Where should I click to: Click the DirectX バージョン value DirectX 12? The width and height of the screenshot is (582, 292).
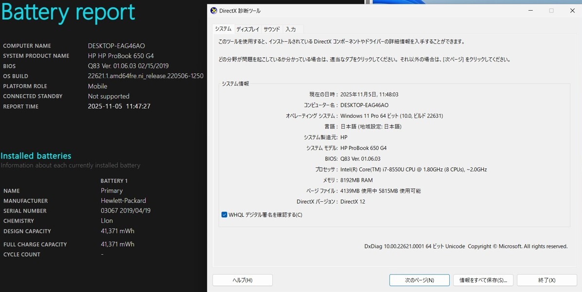353,202
